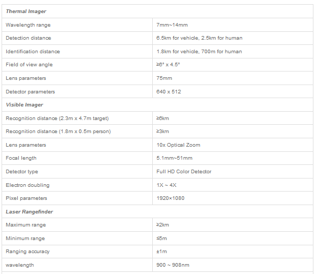
Task: Click the ±1m ranging accuracy value
Action: tap(162, 252)
